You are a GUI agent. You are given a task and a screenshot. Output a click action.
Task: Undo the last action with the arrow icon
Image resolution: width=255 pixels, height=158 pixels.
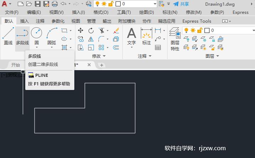coord(63,4)
